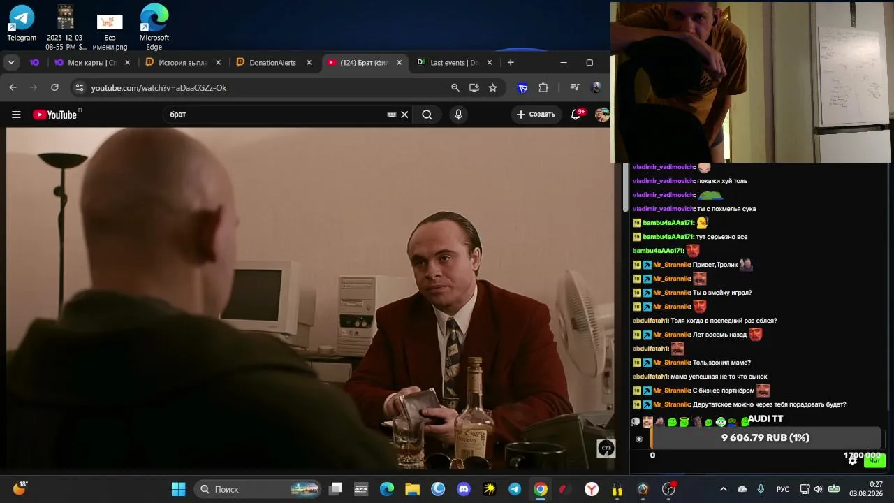894x503 pixels.
Task: Start YouTube voice search with the microphone
Action: 458,115
